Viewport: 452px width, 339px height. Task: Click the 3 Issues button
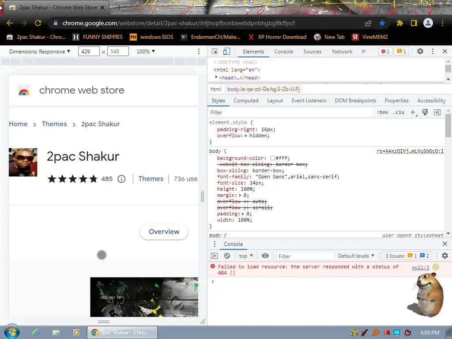point(407,256)
